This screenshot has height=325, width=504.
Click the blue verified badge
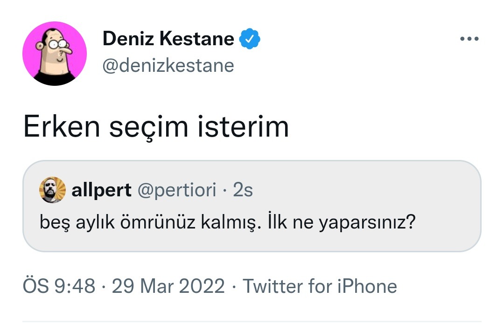(250, 40)
